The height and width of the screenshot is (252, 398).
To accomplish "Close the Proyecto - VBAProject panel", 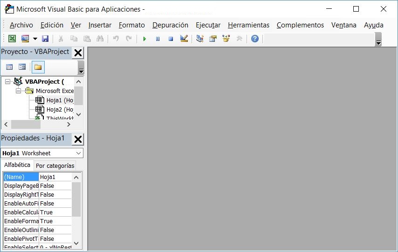I will [78, 53].
